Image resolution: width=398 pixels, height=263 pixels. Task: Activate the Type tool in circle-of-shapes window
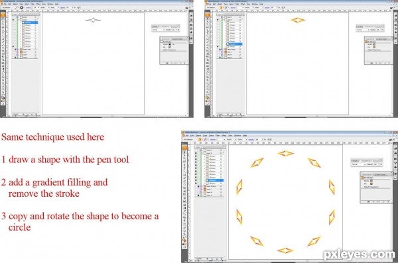click(x=184, y=168)
